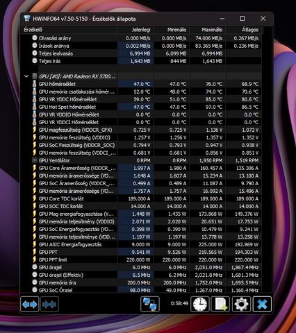Open sensor settings gear icon
Screen dimensions: 296x333
pyautogui.click(x=241, y=305)
